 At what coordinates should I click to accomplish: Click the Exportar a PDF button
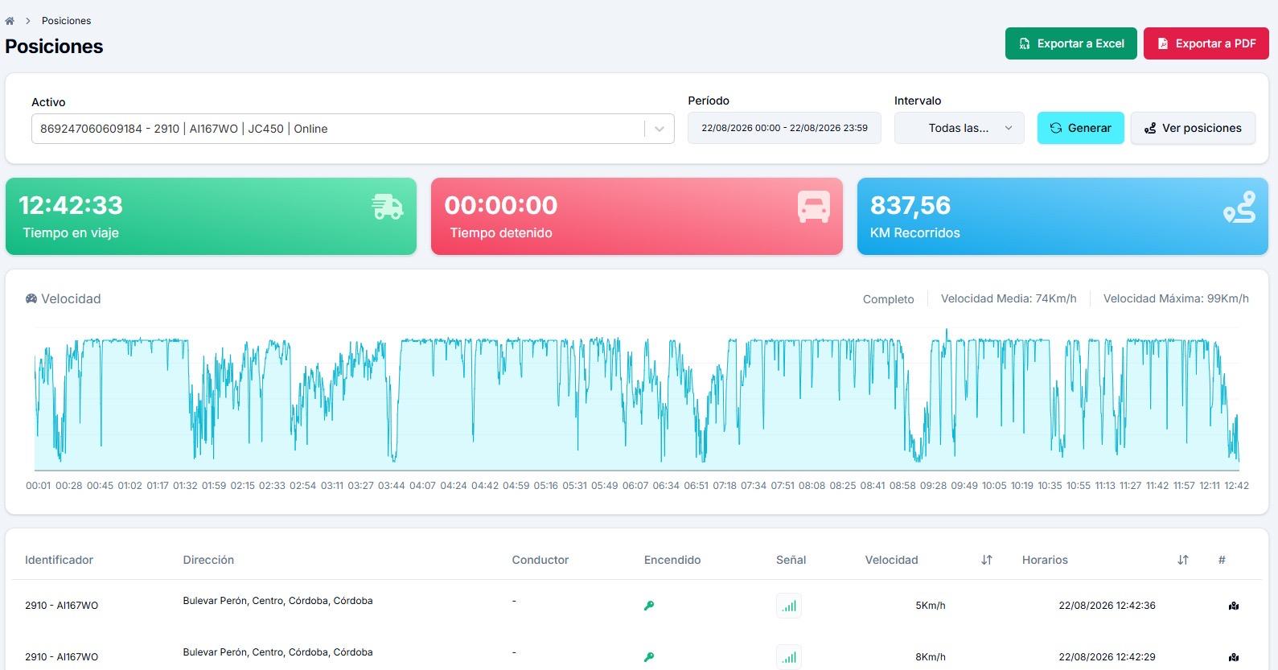pyautogui.click(x=1206, y=43)
